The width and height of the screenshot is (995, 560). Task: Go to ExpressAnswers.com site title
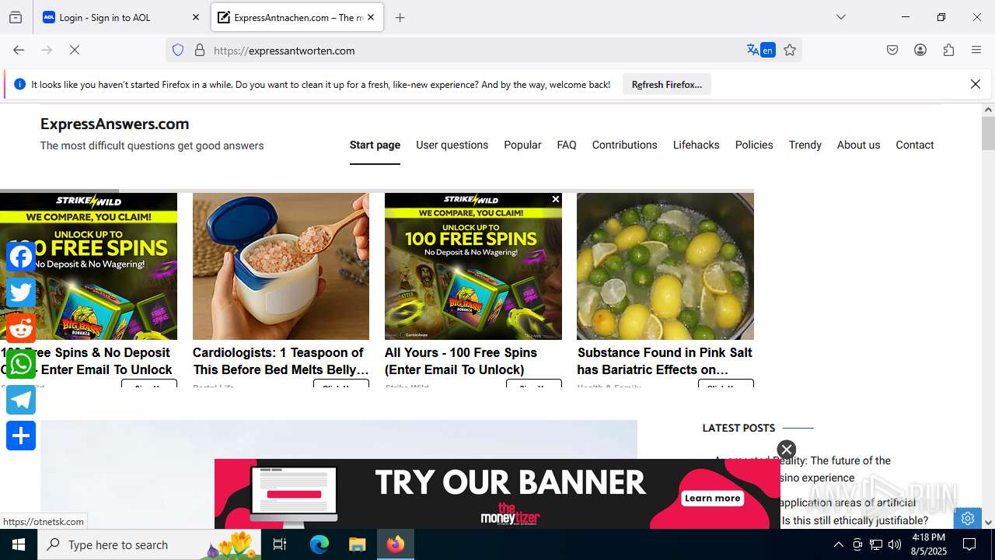115,124
